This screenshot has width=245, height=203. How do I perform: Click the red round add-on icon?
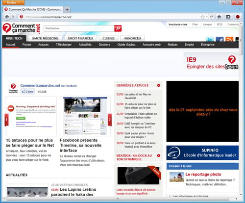tap(238, 17)
